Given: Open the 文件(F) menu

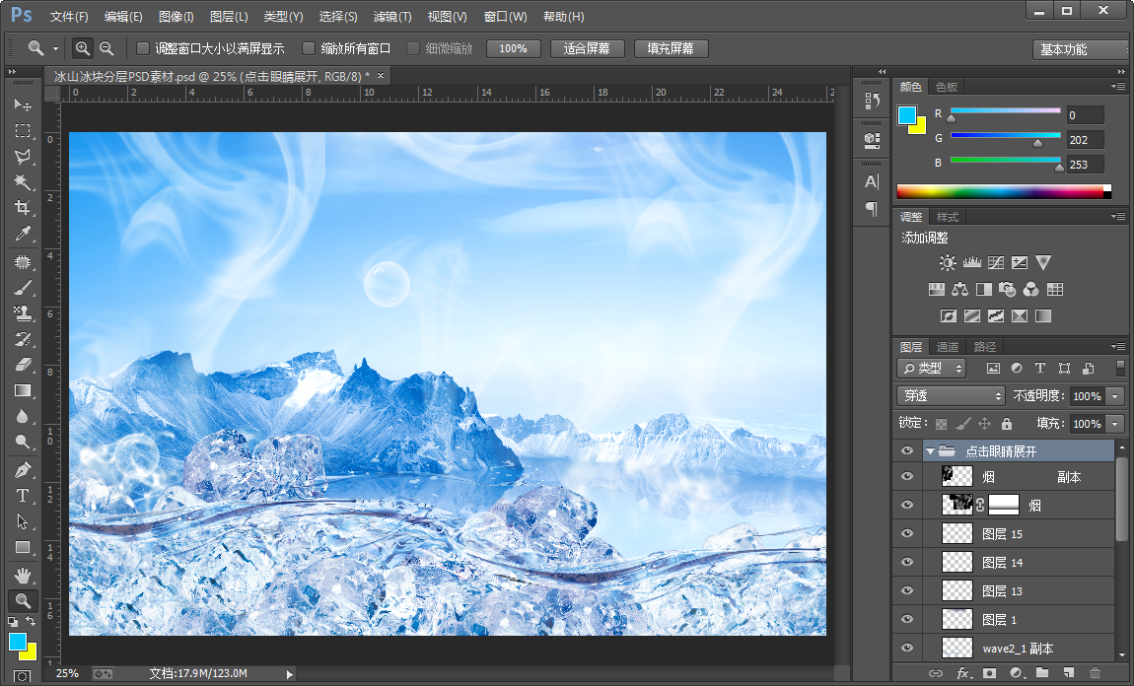Looking at the screenshot, I should pyautogui.click(x=69, y=16).
